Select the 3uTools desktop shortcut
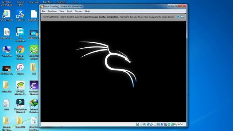The image size is (233, 131). [20, 15]
